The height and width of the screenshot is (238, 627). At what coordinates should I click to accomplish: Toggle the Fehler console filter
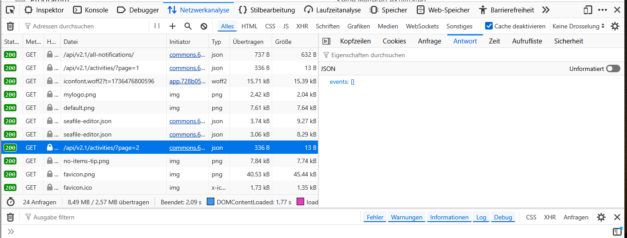click(x=375, y=217)
